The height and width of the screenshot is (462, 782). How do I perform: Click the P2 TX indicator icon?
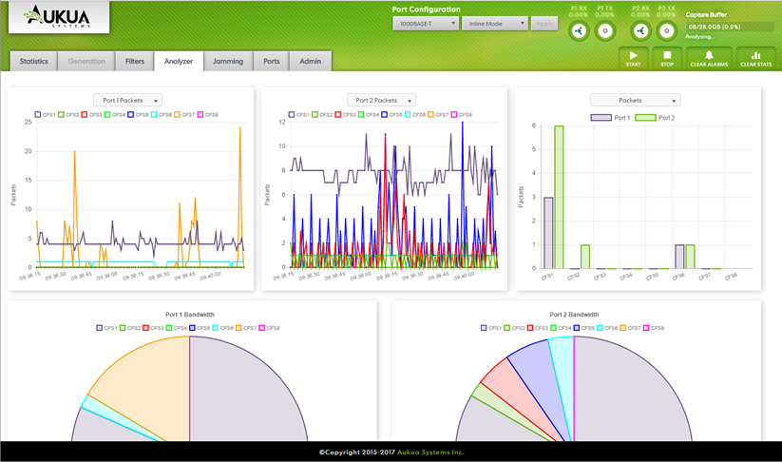(x=666, y=30)
